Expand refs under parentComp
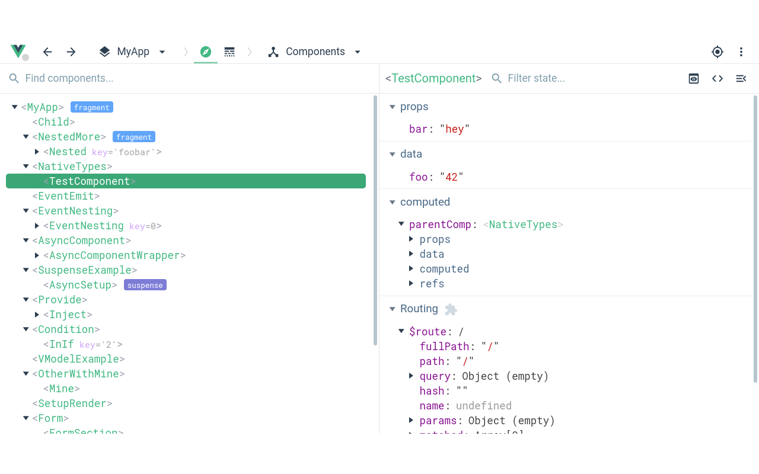The width and height of the screenshot is (759, 474). click(x=411, y=283)
